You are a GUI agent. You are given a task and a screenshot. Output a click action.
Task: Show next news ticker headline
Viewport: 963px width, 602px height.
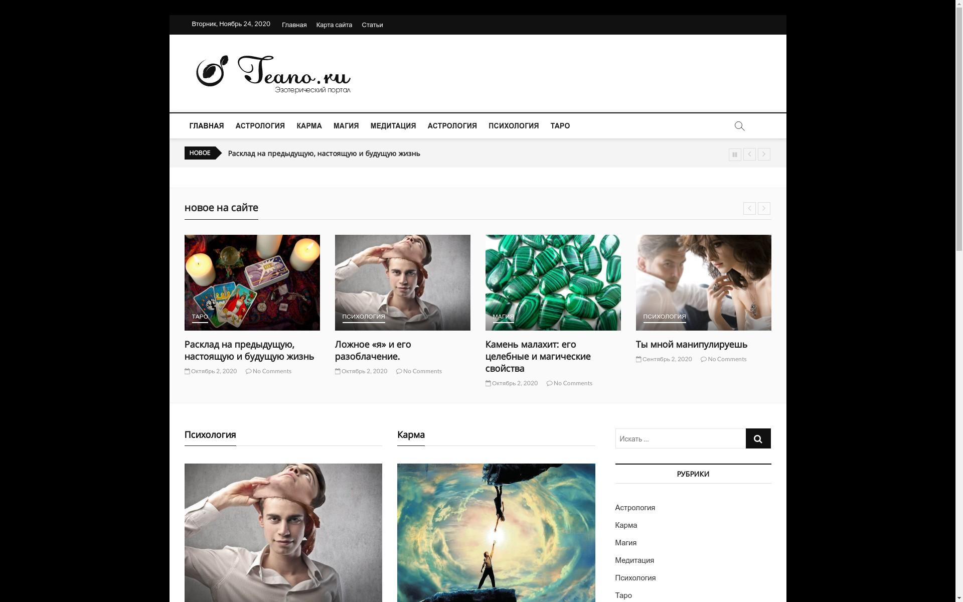click(x=764, y=155)
